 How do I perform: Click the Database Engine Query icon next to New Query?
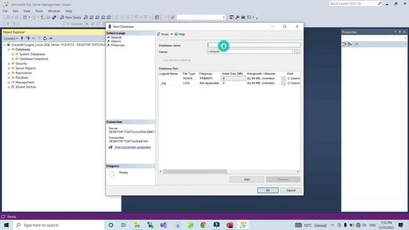click(x=86, y=17)
